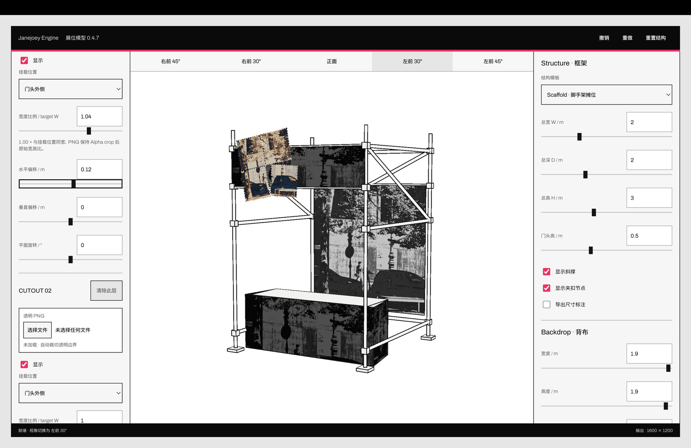
Task: Click the 总宽 W / m input field
Action: 649,122
